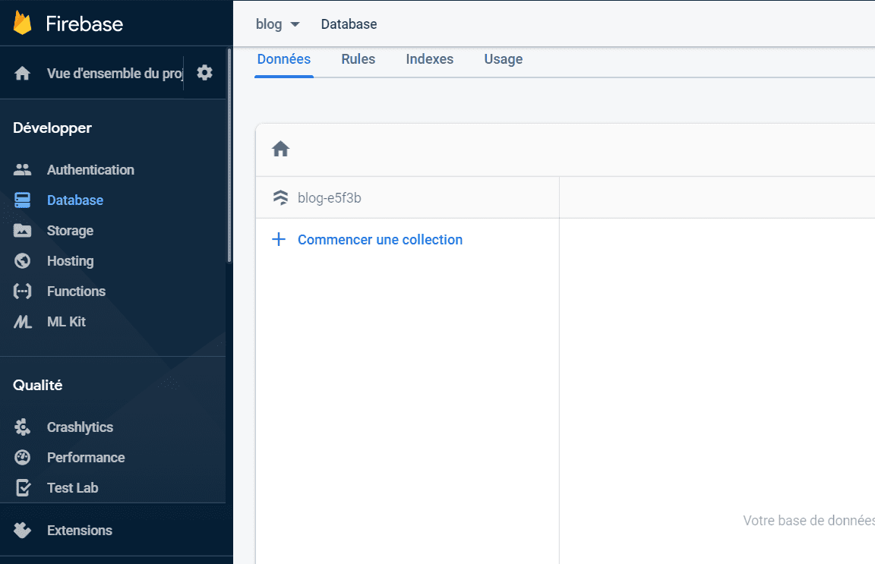Click the Functions brackets icon
The image size is (875, 564).
click(x=23, y=291)
